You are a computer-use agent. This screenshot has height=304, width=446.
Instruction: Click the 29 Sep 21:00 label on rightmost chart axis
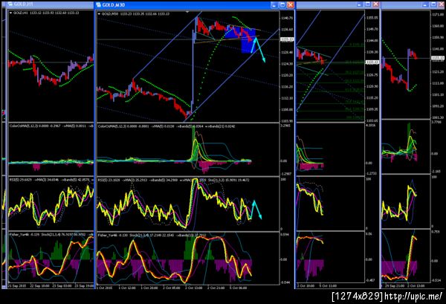pos(395,285)
